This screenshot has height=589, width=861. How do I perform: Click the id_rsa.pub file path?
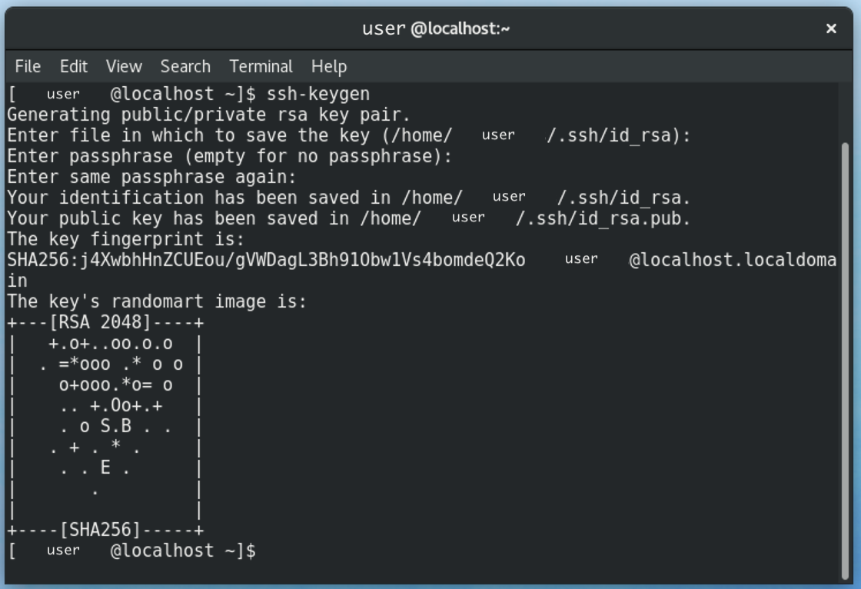[603, 218]
